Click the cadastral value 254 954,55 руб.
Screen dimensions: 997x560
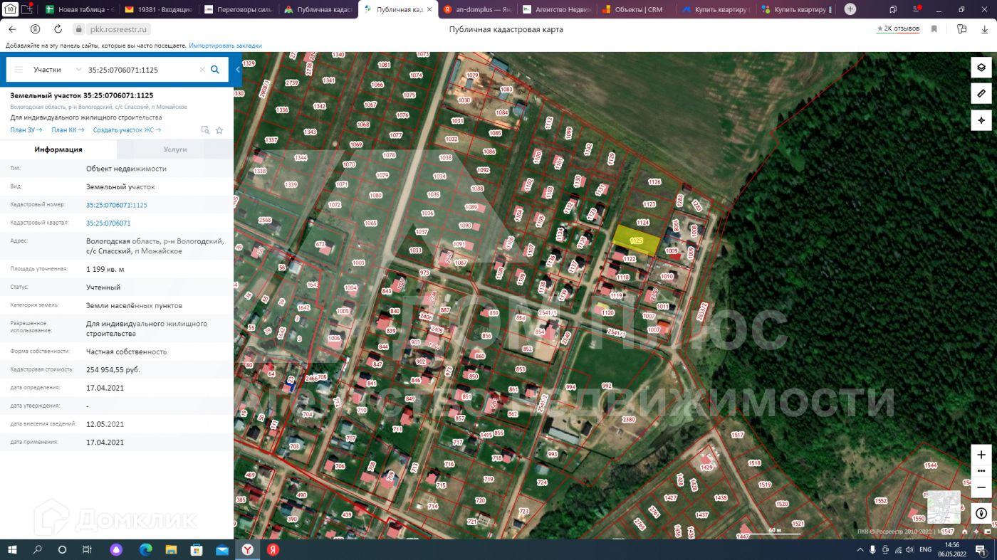pyautogui.click(x=113, y=369)
